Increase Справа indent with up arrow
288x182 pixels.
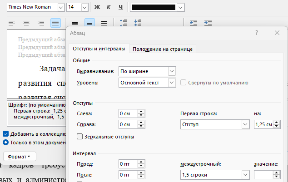pyautogui.click(x=141, y=123)
